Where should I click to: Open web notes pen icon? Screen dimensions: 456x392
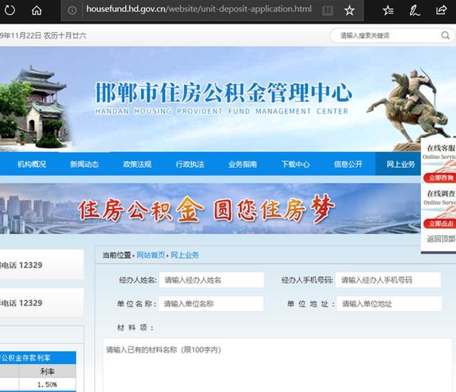[415, 11]
